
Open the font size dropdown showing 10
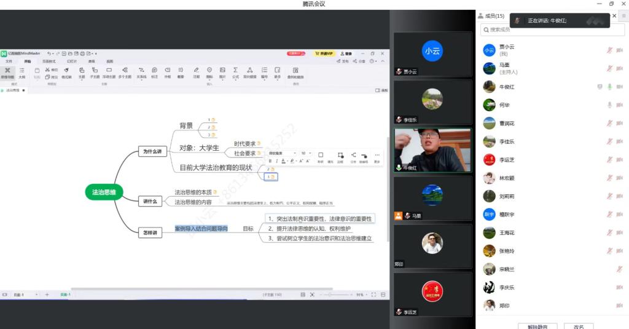[305, 153]
